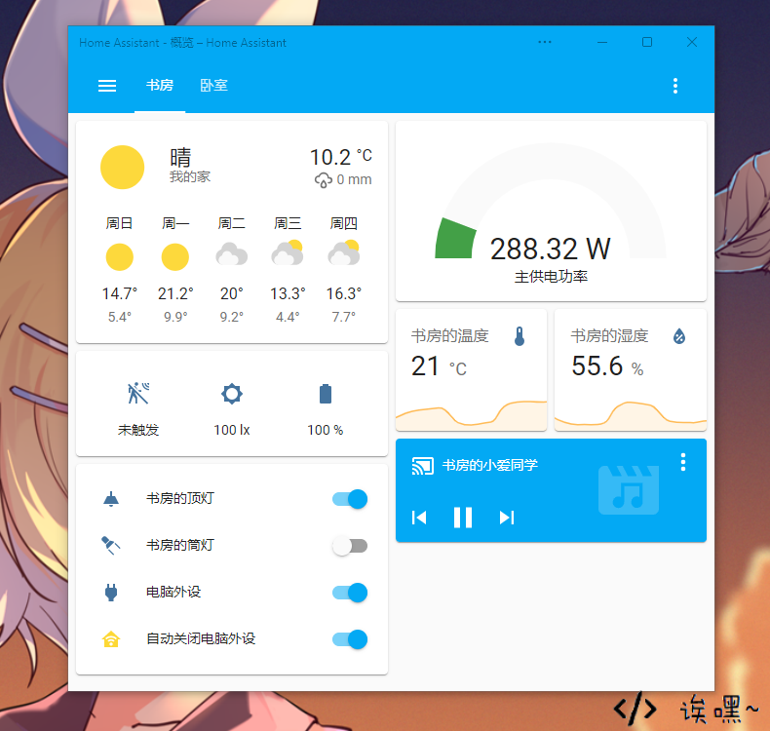
Task: Open the 书房的小爱同学 media player menu
Action: (x=683, y=462)
